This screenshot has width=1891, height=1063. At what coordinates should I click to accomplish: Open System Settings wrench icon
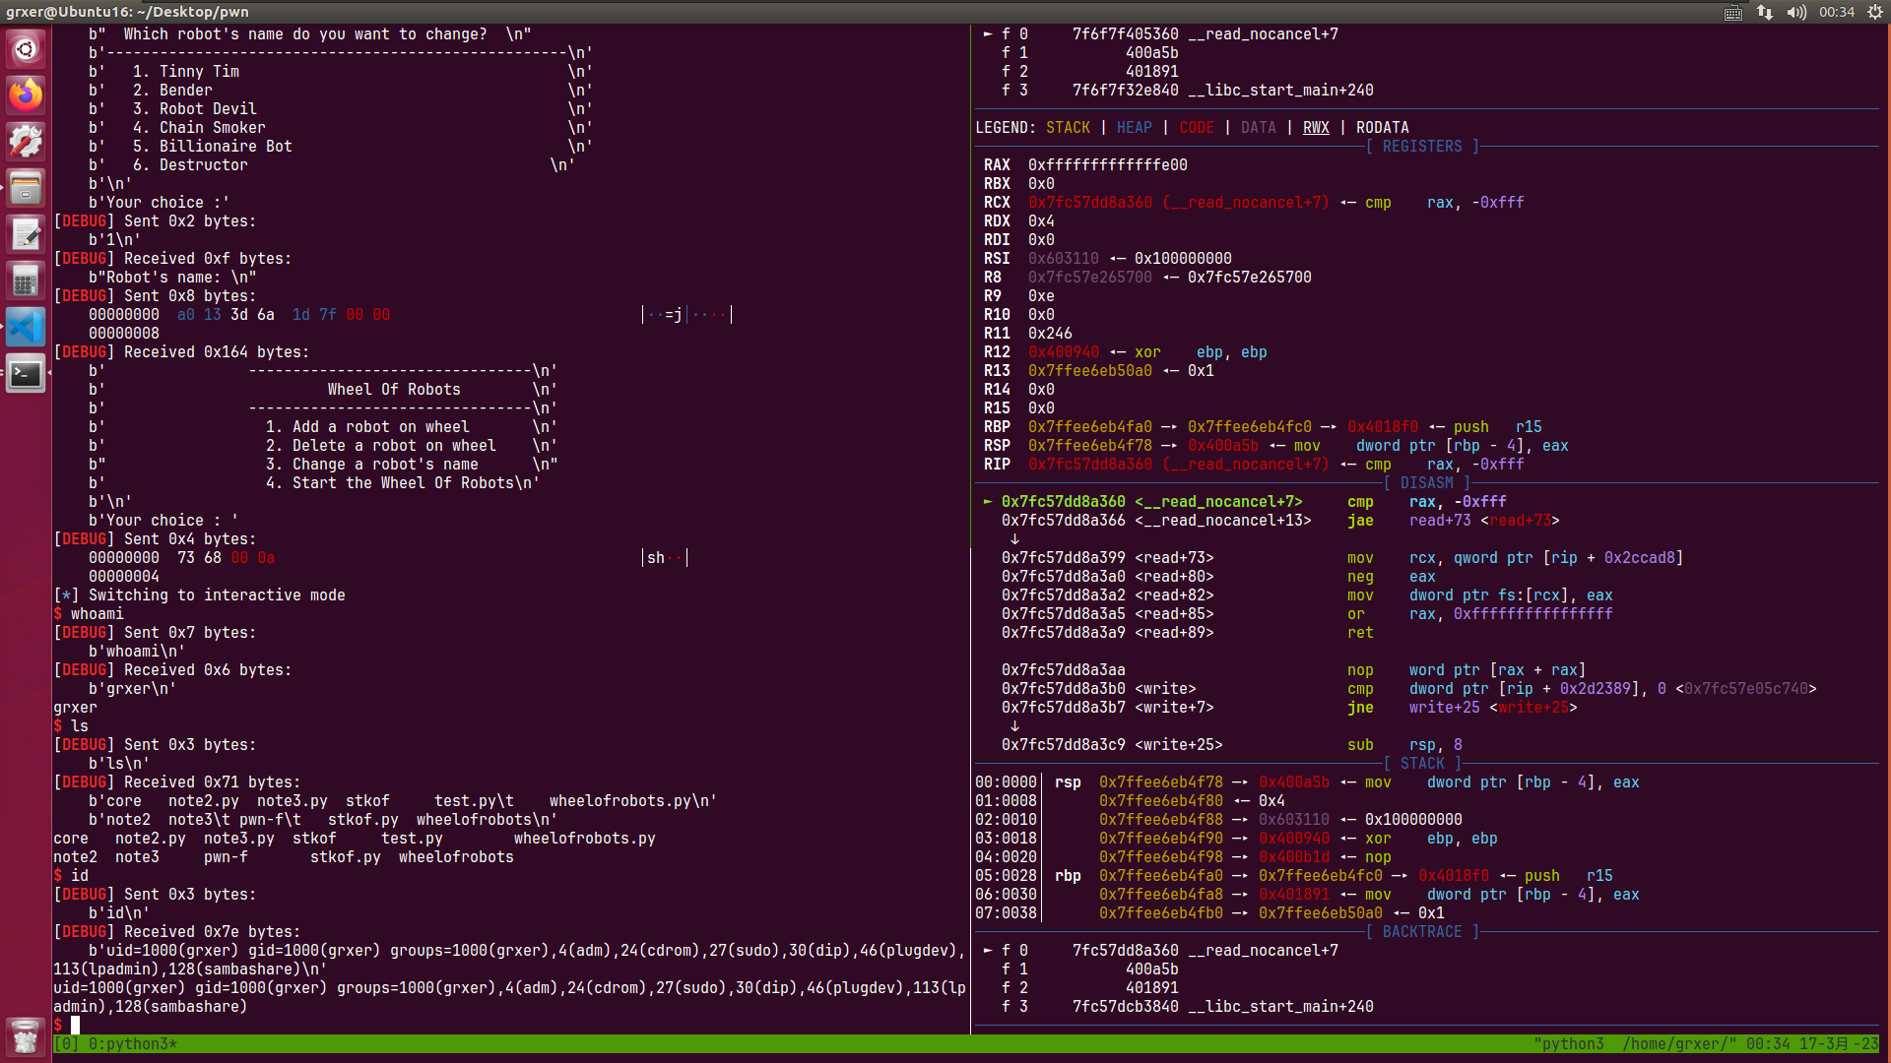[x=26, y=142]
